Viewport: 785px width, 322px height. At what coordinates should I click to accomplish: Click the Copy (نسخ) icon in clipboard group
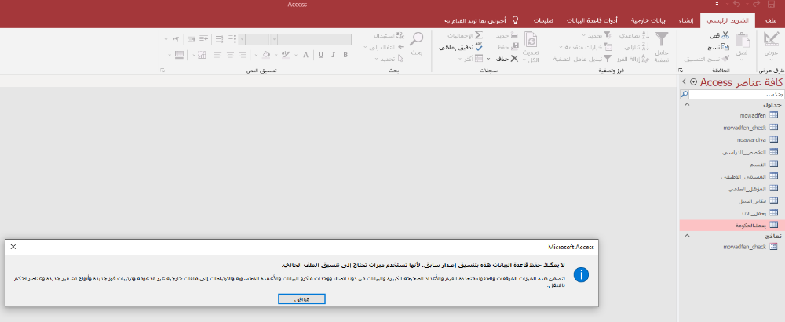point(725,48)
